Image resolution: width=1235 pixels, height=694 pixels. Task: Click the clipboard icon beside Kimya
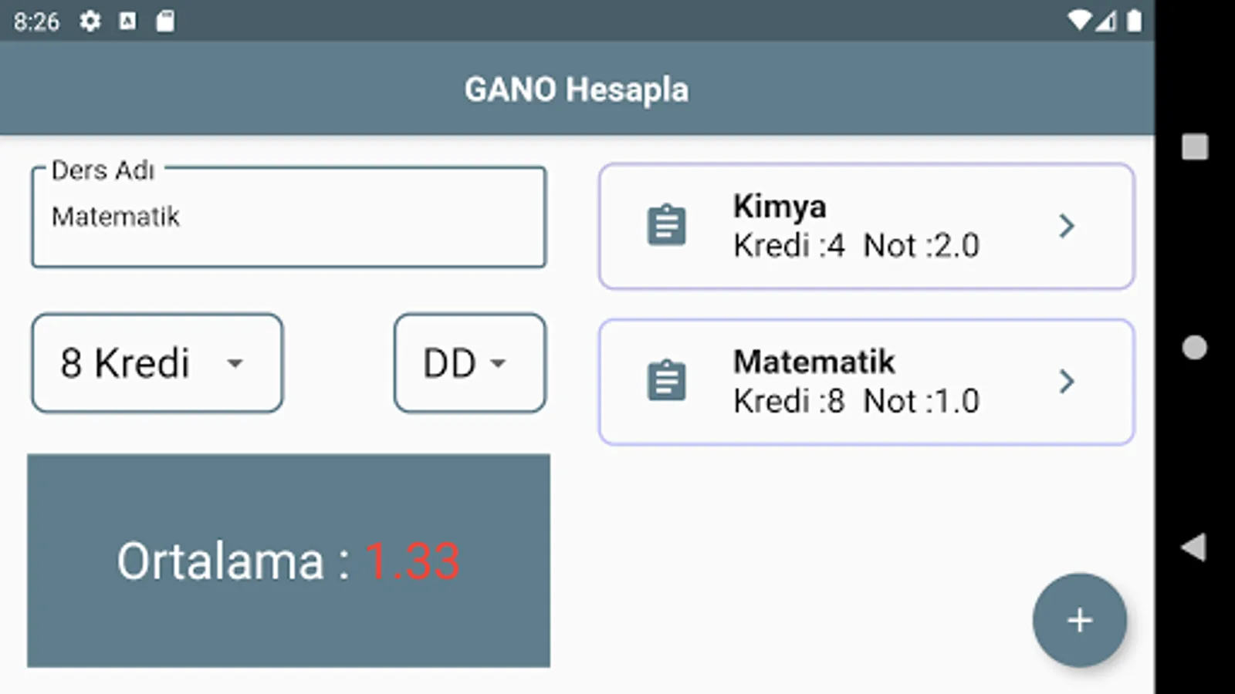coord(666,225)
